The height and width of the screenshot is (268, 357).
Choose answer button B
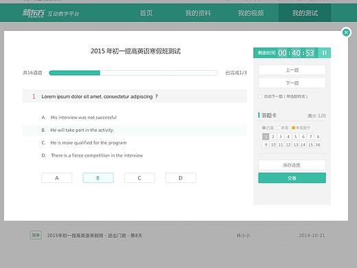[98, 178]
